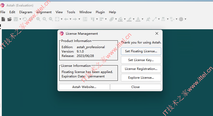
Task: Open the View menu
Action: click(x=59, y=12)
